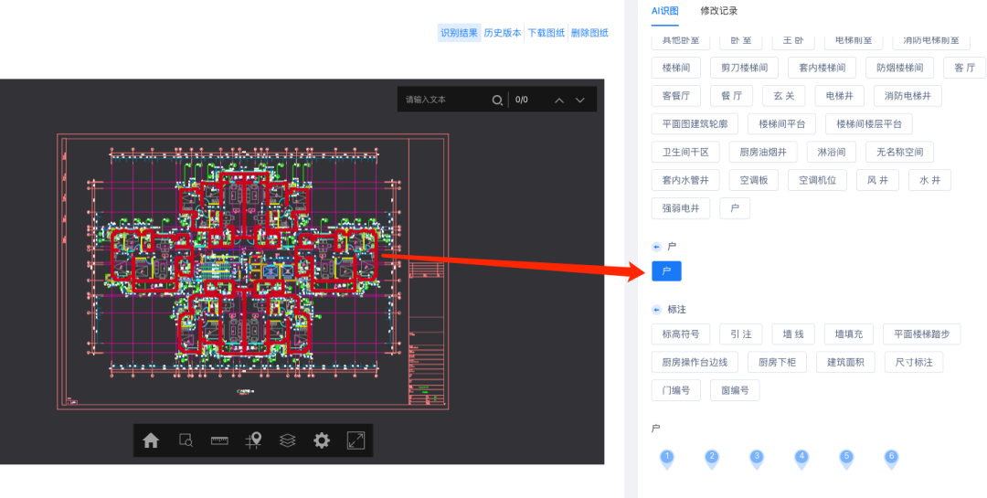Image resolution: width=987 pixels, height=498 pixels.
Task: Toggle the 楼梯间 tag
Action: click(676, 68)
